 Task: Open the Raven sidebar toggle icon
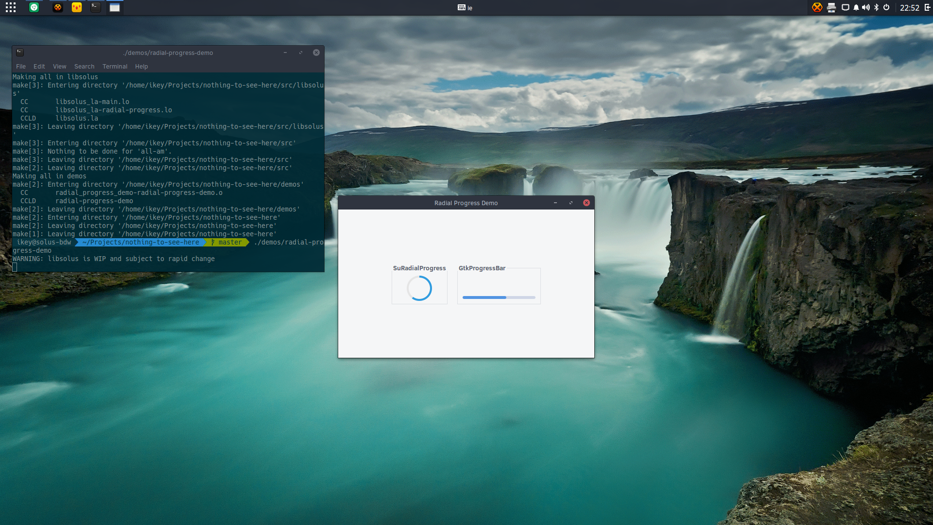[927, 7]
